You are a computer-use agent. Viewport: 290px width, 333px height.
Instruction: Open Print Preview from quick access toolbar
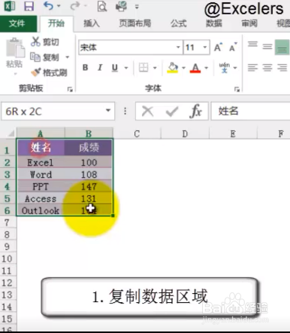102,6
